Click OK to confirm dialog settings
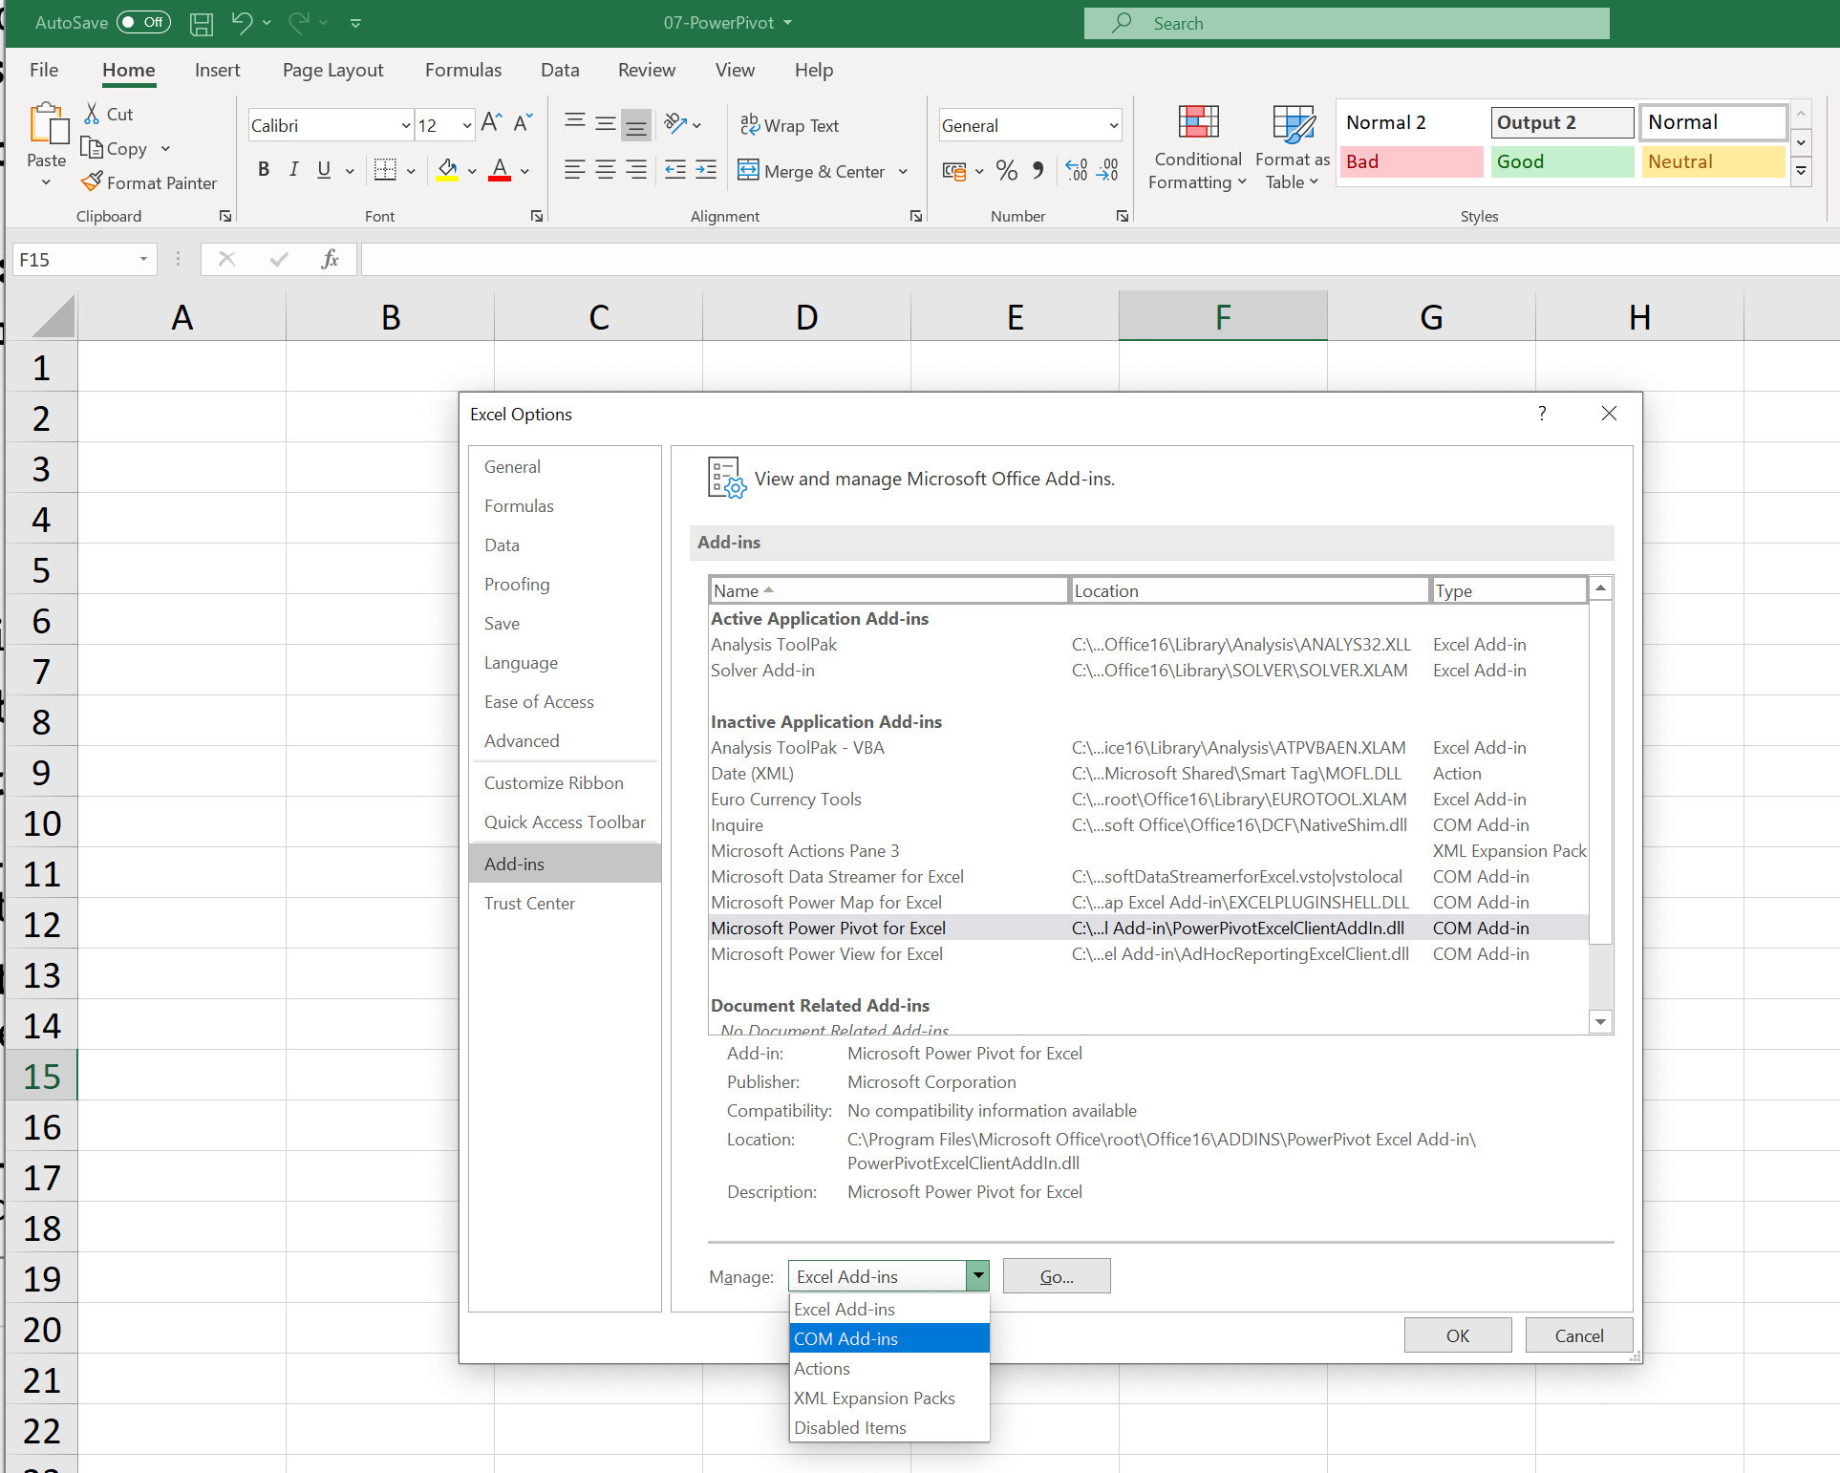The image size is (1840, 1473). click(1457, 1334)
